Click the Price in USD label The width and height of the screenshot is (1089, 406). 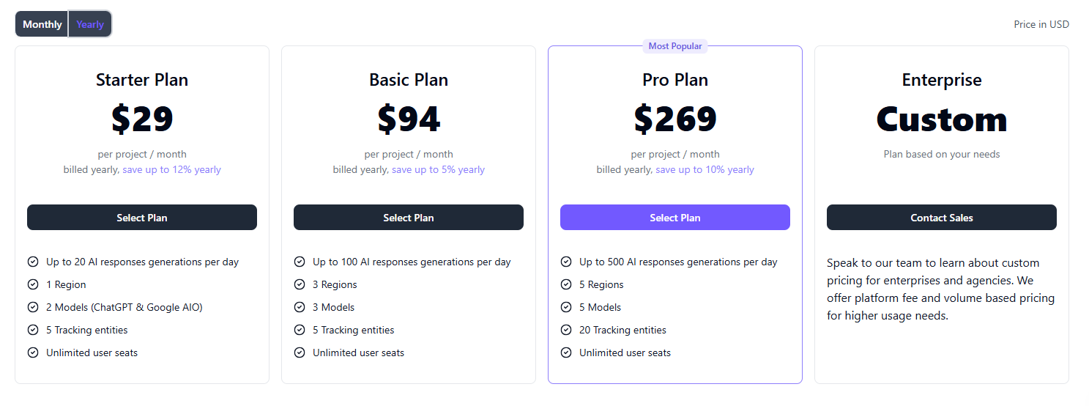1041,24
